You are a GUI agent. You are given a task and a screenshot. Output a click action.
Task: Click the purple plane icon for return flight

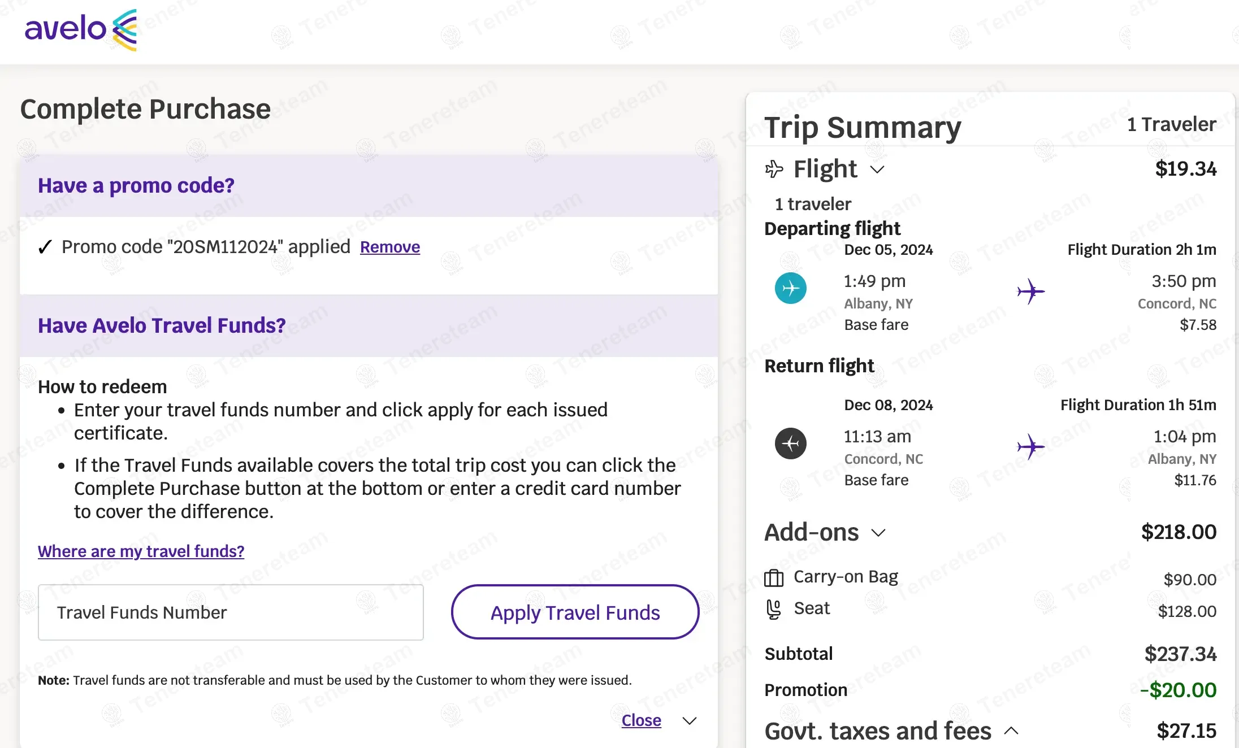point(1030,447)
